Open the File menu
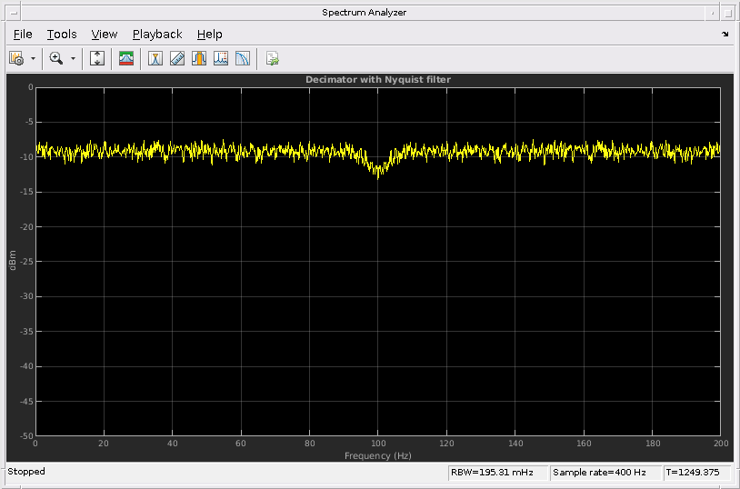The height and width of the screenshot is (489, 740). (x=23, y=34)
